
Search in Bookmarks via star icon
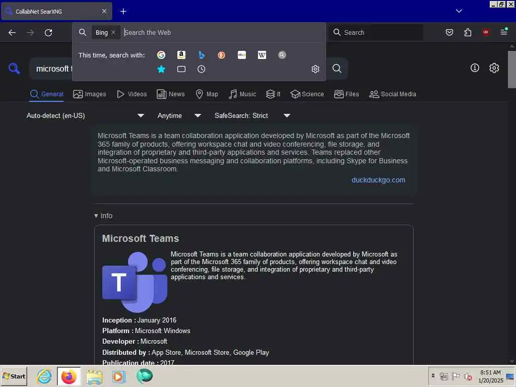point(161,69)
